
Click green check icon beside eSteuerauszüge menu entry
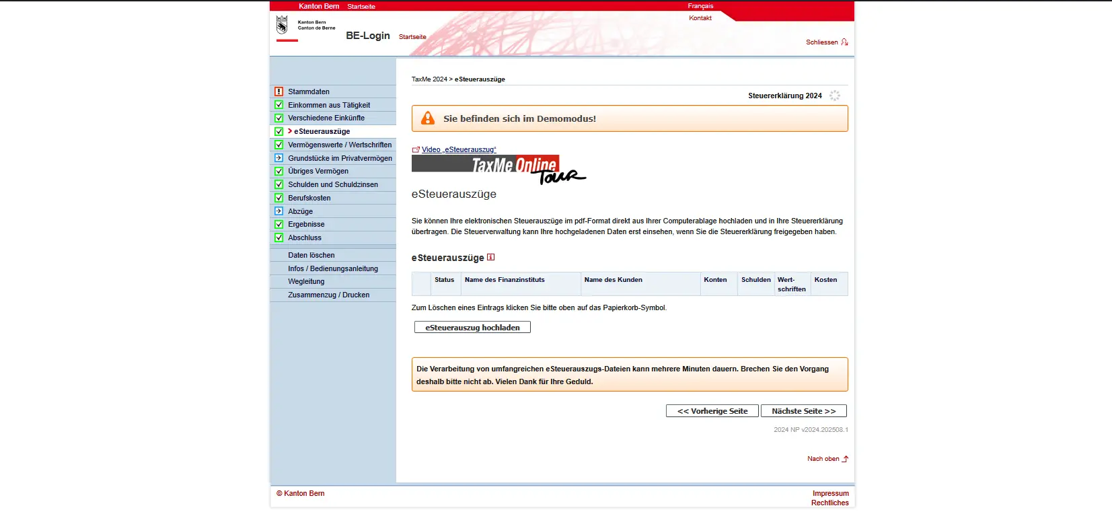(279, 131)
